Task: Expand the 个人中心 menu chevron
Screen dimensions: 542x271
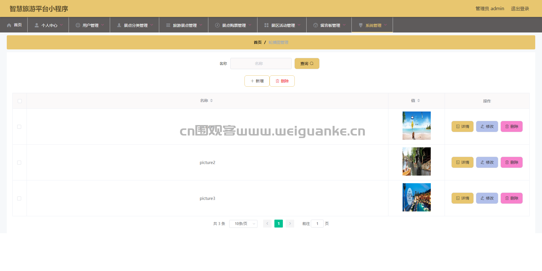Action: [61, 25]
